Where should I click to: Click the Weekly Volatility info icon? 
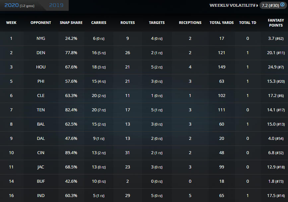pos(282,5)
